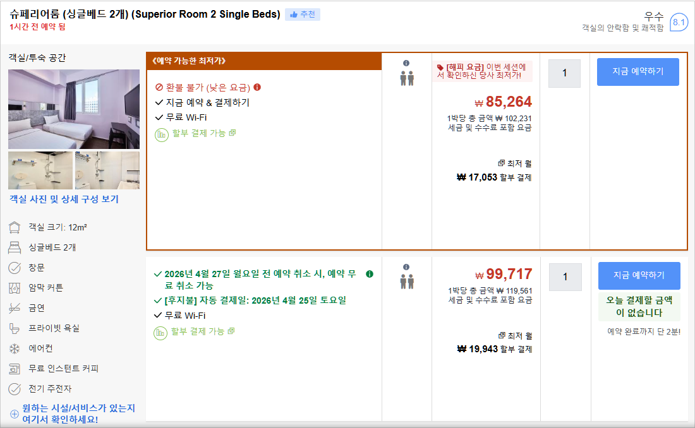Image resolution: width=695 pixels, height=428 pixels.
Task: Click the price tag icon next to 해피 요금
Action: click(440, 68)
